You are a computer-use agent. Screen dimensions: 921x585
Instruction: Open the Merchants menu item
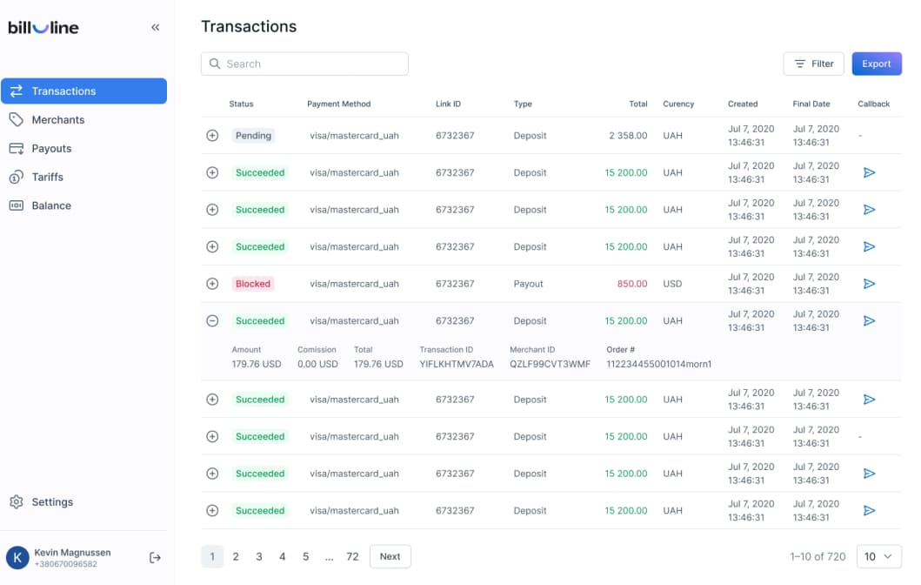pyautogui.click(x=57, y=120)
